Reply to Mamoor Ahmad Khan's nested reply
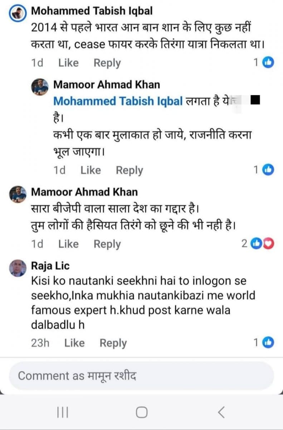 [129, 171]
